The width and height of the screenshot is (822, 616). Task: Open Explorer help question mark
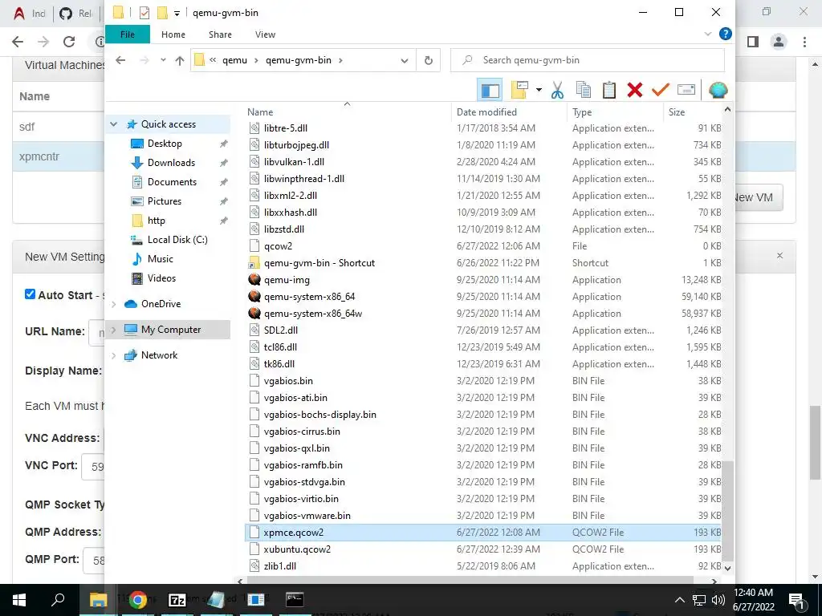pos(726,34)
